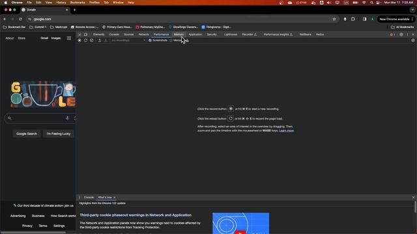
Task: Open the Chrome extensions puzzle icon
Action: 353,19
